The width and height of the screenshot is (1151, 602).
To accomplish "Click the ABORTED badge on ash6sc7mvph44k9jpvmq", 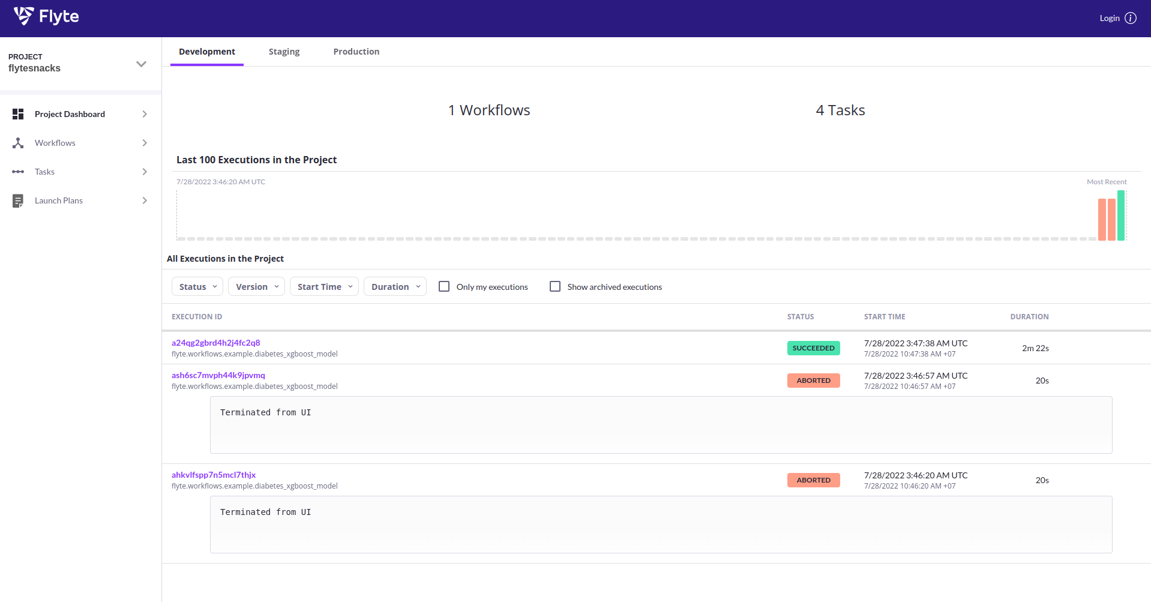I will 813,380.
